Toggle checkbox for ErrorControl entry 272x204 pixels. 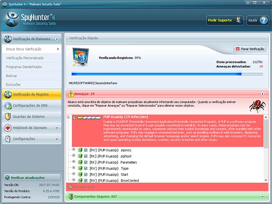pyautogui.click(x=86, y=181)
